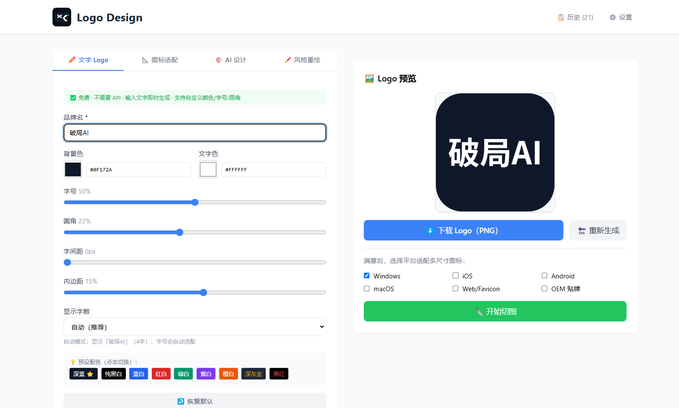Apply the 橙白 preset color scheme
The width and height of the screenshot is (679, 408).
[229, 374]
